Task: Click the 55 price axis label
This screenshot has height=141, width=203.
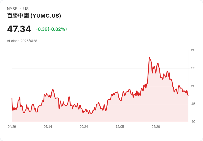Action: click(193, 68)
